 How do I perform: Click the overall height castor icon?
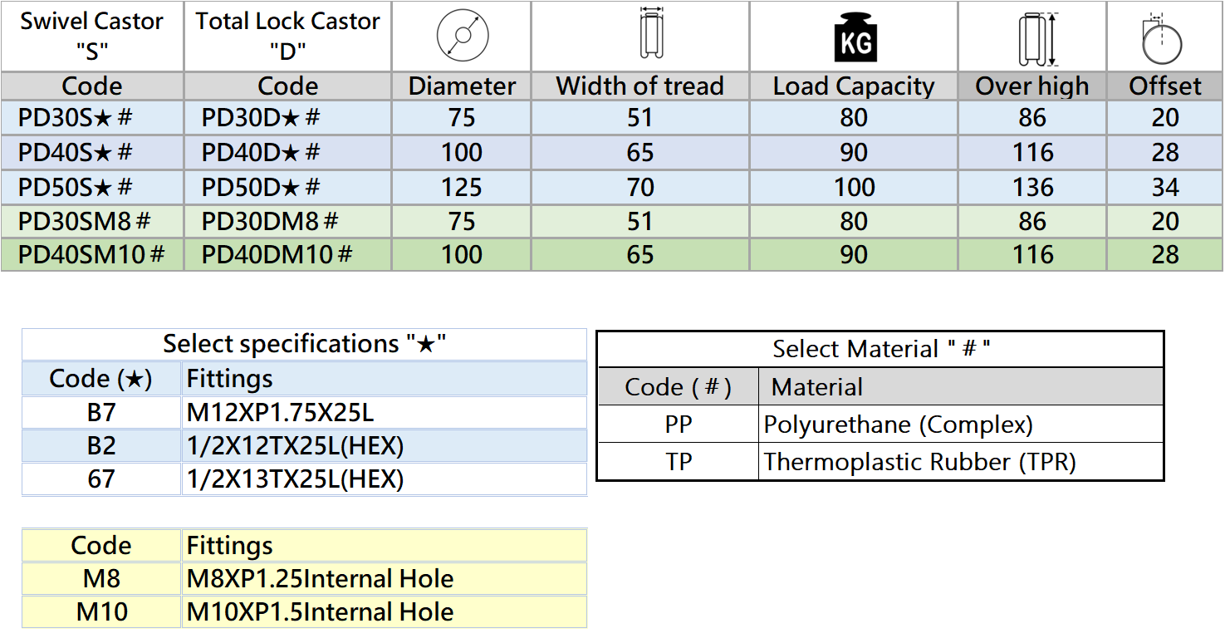click(1033, 38)
